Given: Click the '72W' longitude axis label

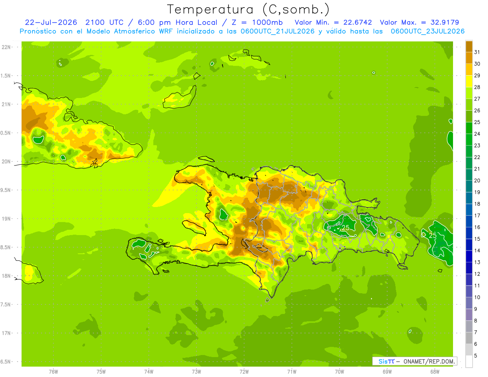Looking at the screenshot, I should 244,371.
